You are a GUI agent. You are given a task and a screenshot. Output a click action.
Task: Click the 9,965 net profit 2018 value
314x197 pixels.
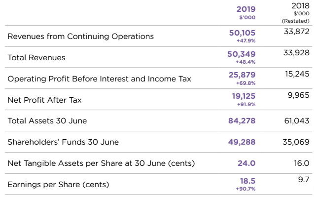[x=299, y=95]
